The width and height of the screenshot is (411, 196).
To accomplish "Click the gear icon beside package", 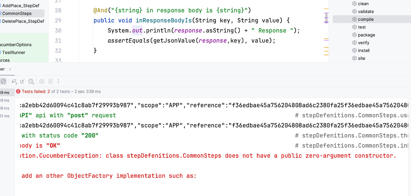I will click(354, 35).
